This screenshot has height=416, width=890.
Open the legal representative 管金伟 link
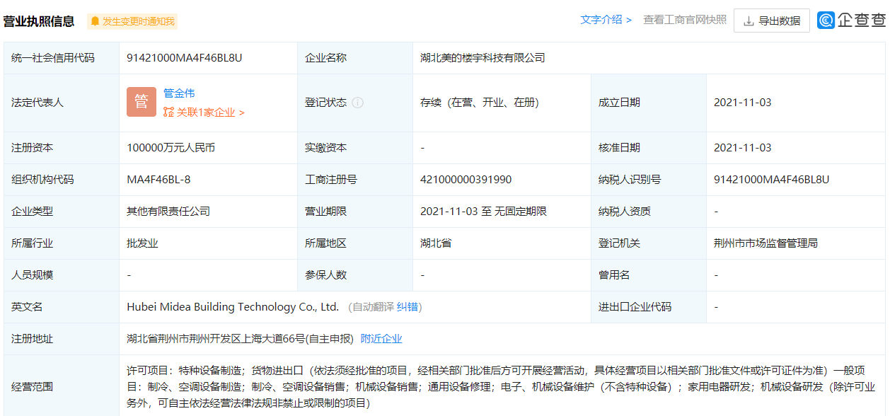coord(179,93)
